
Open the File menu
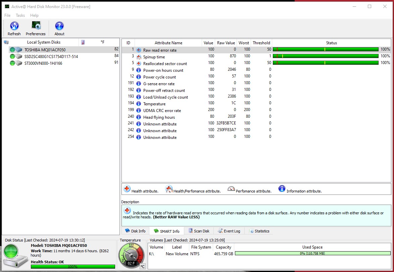pos(7,15)
